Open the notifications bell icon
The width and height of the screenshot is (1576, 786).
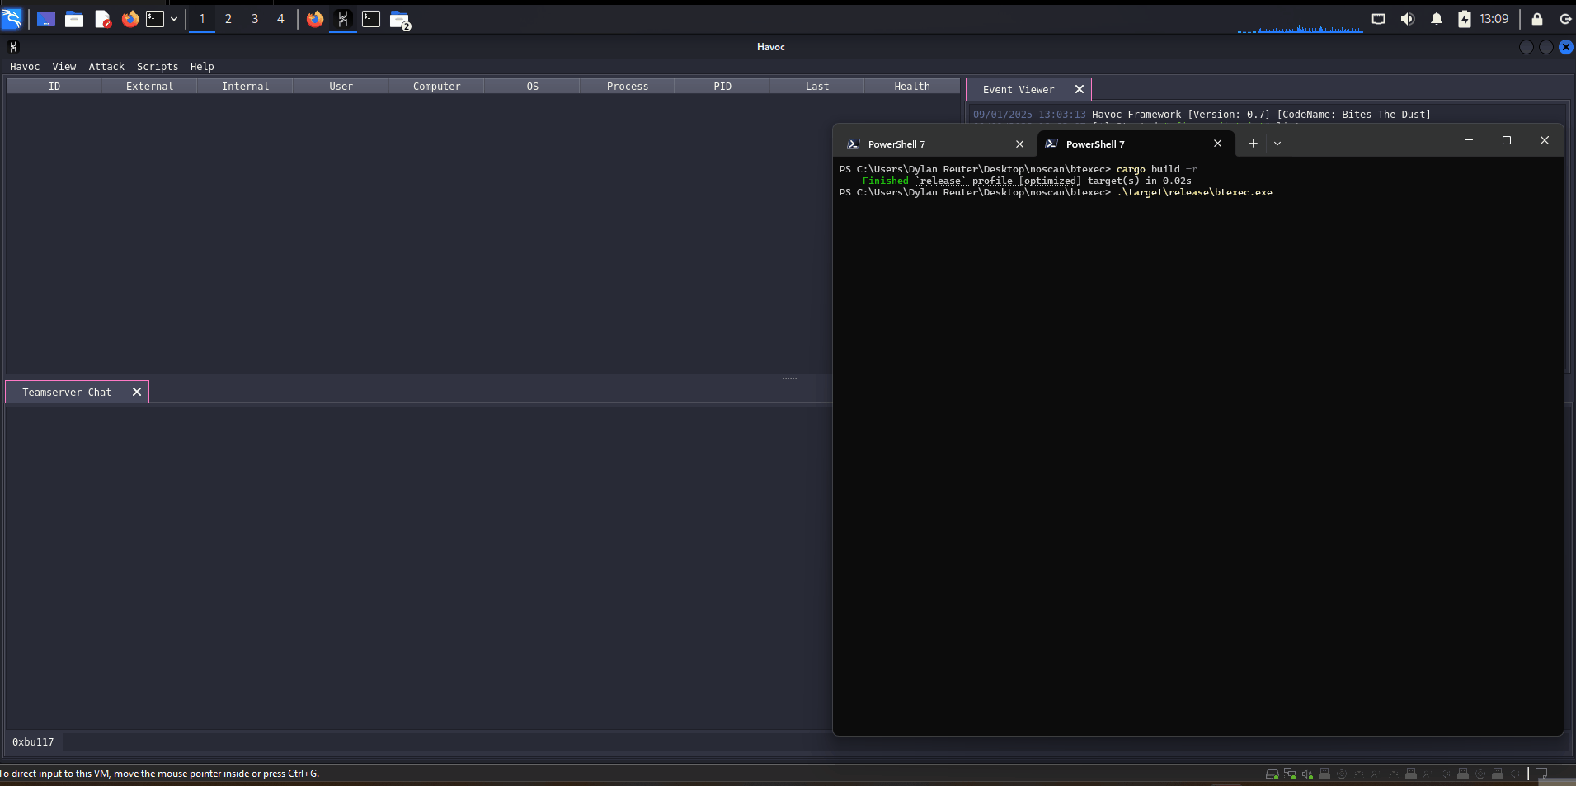(x=1437, y=19)
